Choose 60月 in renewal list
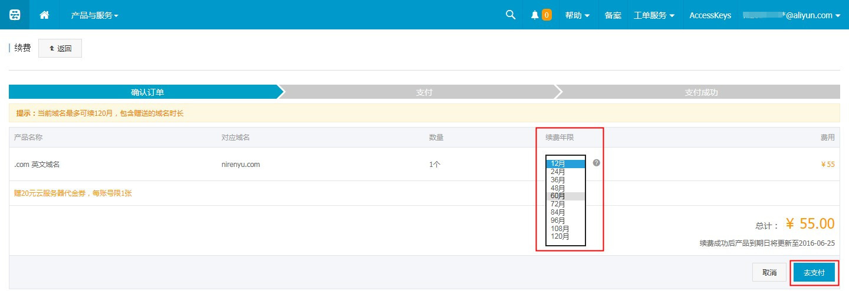This screenshot has height=291, width=849. (x=565, y=196)
